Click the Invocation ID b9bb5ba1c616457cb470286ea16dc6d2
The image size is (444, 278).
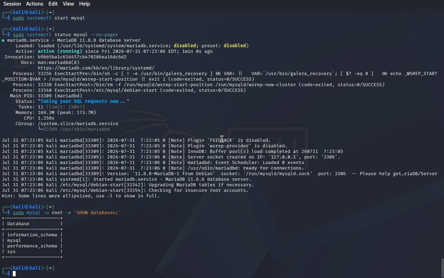click(82, 57)
